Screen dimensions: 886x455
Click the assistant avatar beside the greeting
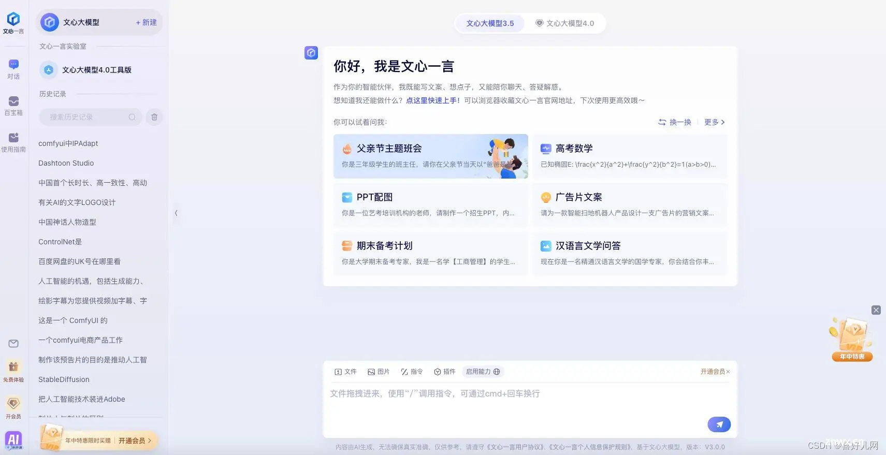(311, 53)
